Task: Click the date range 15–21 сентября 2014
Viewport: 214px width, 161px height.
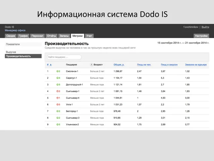Action: [183, 43]
